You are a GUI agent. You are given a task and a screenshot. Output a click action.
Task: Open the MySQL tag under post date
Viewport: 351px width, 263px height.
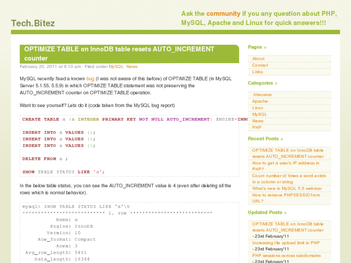pos(116,67)
